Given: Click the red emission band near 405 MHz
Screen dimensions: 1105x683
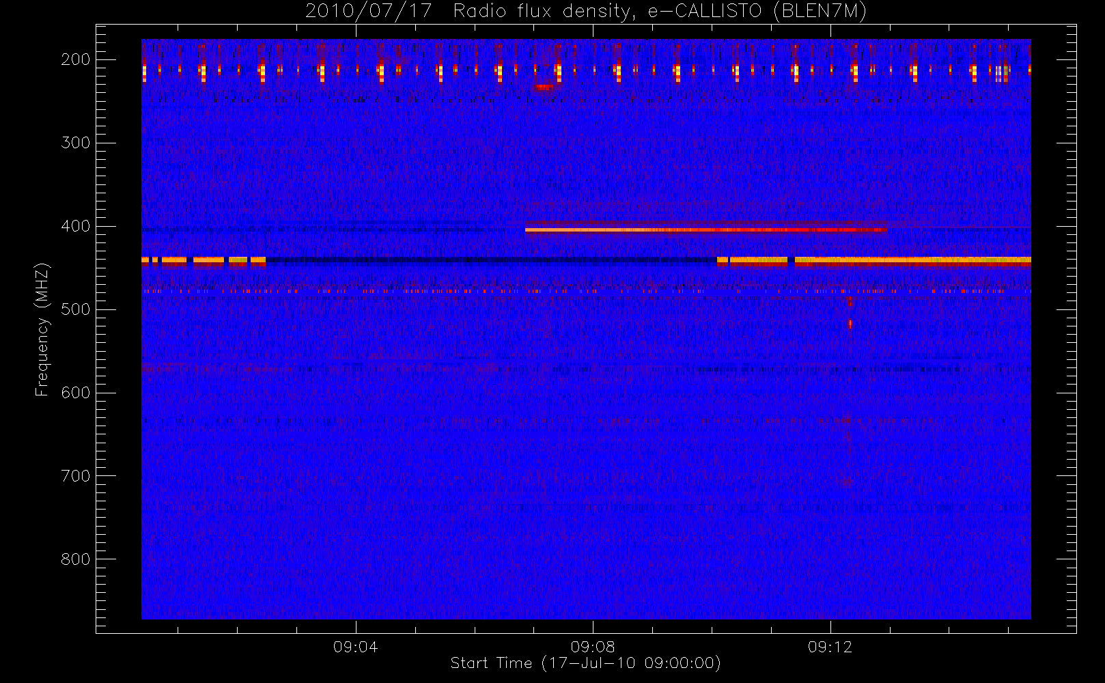Looking at the screenshot, I should (x=706, y=229).
